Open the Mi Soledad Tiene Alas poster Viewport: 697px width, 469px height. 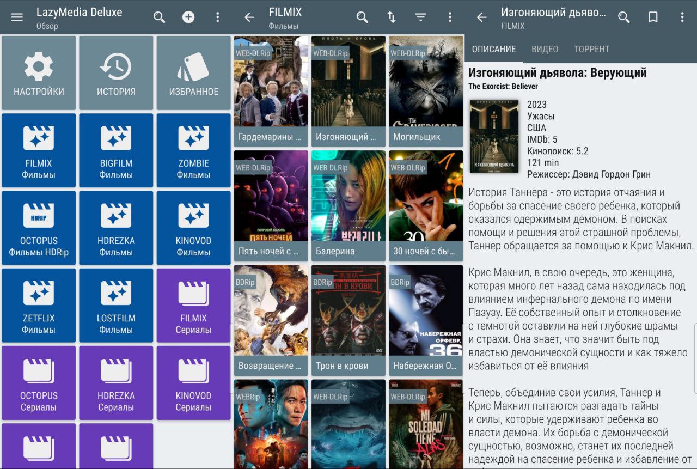tap(426, 424)
